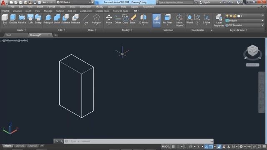Set the World coordinate system

(x=189, y=19)
